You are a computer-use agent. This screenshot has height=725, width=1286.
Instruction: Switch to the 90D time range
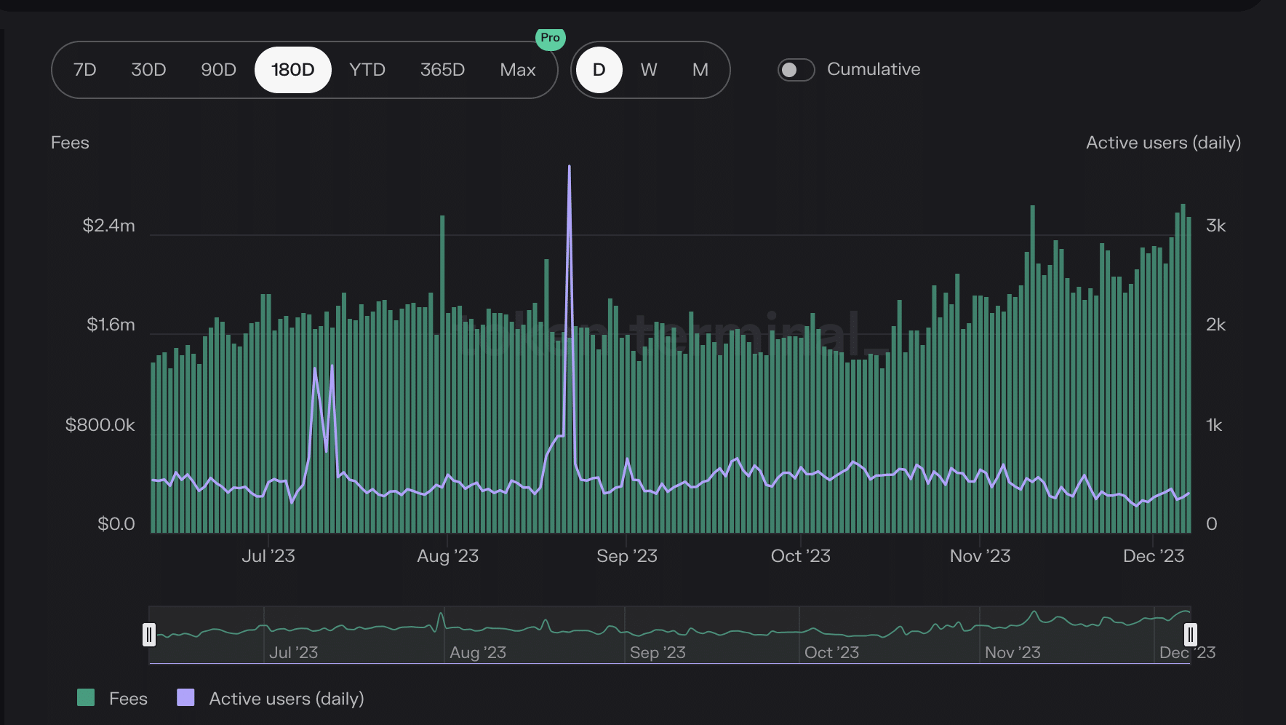218,70
